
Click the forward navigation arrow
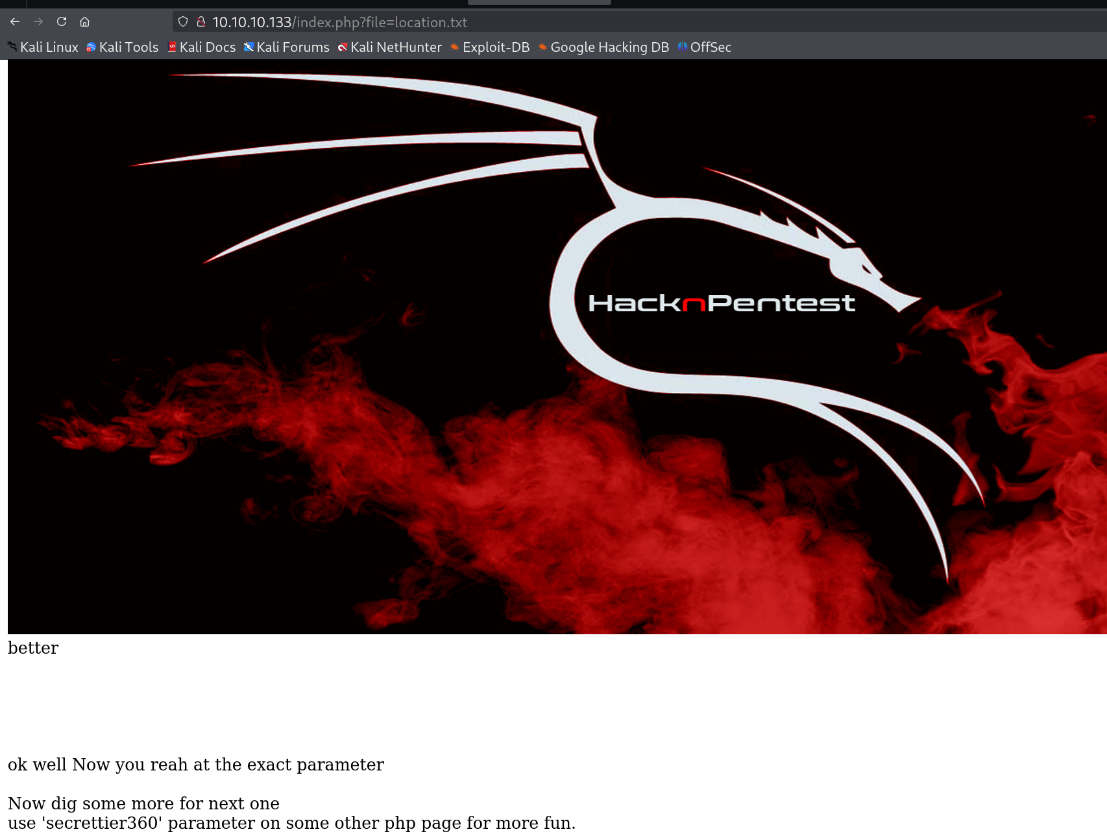[x=38, y=22]
